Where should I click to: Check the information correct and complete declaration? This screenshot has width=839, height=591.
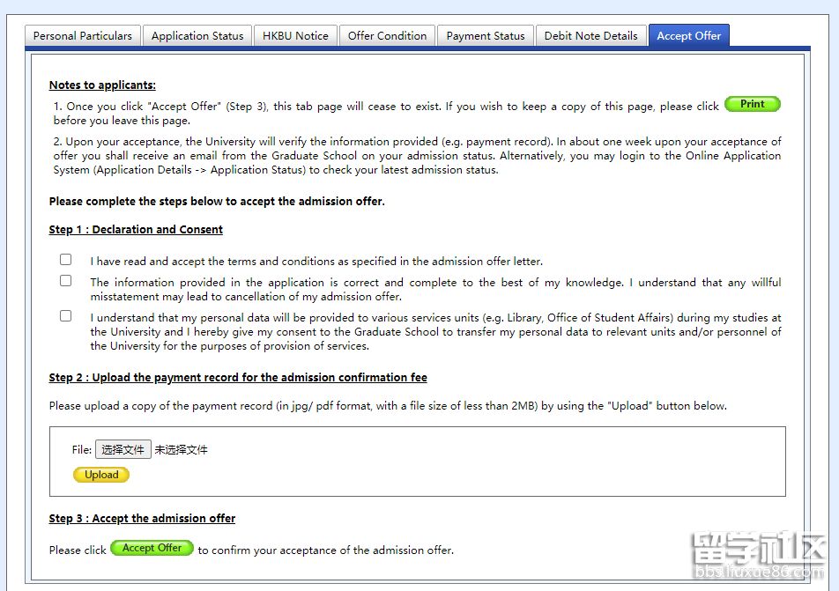pos(66,281)
